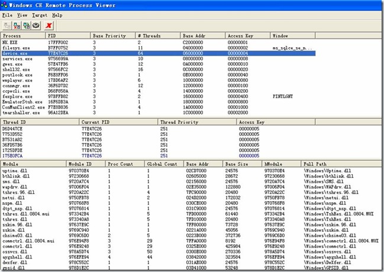
Task: Click the grayed-out first toolbar icon
Action: (7, 26)
